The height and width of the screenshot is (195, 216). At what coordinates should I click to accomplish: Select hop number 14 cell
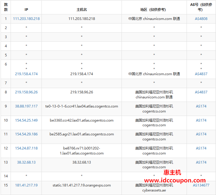6,176
